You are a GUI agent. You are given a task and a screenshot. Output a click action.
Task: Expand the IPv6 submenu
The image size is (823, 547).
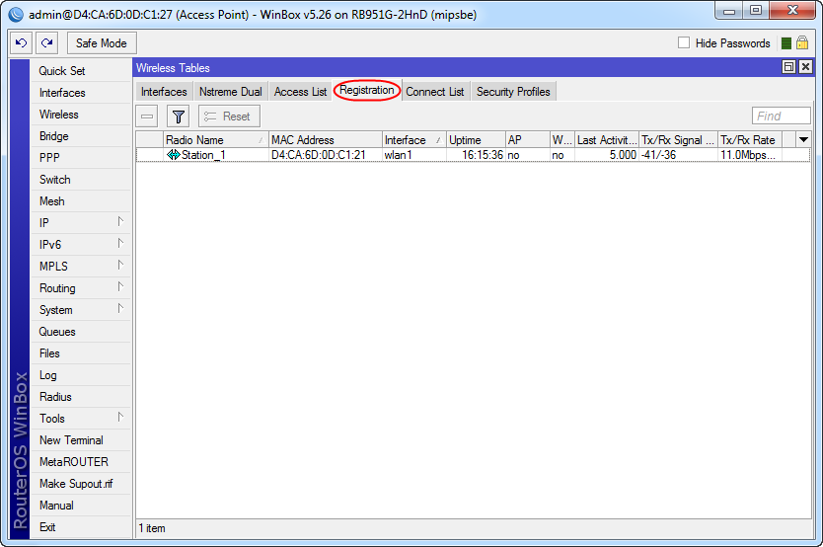pos(120,244)
